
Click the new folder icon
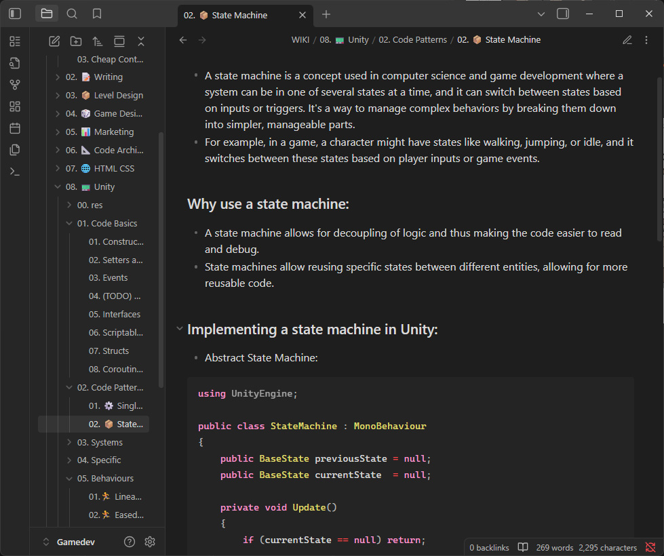pyautogui.click(x=76, y=41)
